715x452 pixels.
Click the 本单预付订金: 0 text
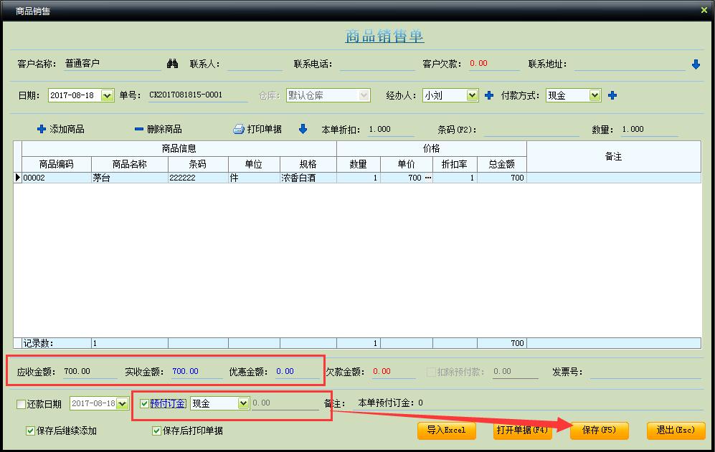click(x=390, y=403)
